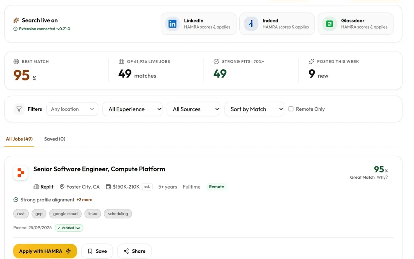Image resolution: width=414 pixels, height=259 pixels.
Task: Click the Extension connected checkmark icon
Action: [x=15, y=29]
